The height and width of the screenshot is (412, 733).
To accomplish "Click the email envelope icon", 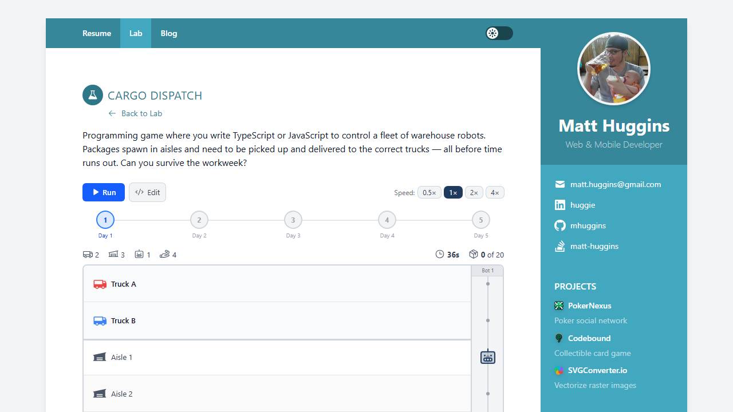I will 560,184.
